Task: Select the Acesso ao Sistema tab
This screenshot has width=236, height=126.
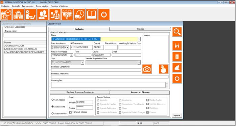Action: pyautogui.click(x=140, y=92)
